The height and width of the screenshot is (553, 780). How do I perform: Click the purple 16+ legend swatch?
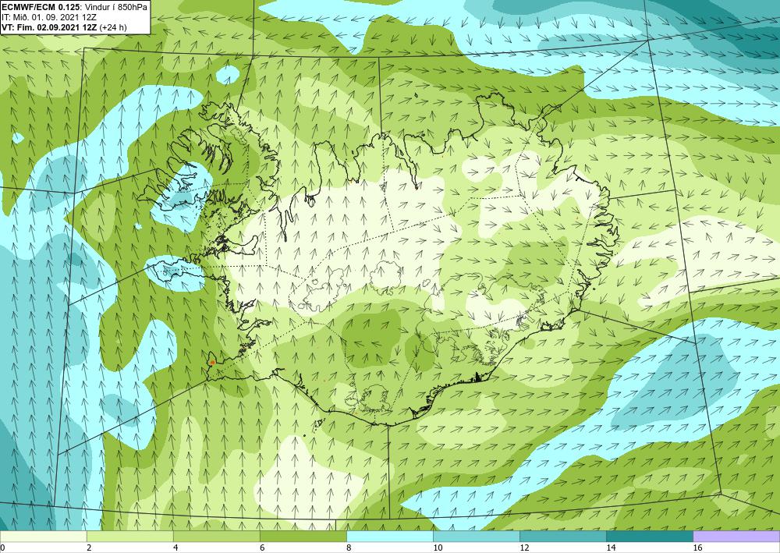[x=737, y=537]
